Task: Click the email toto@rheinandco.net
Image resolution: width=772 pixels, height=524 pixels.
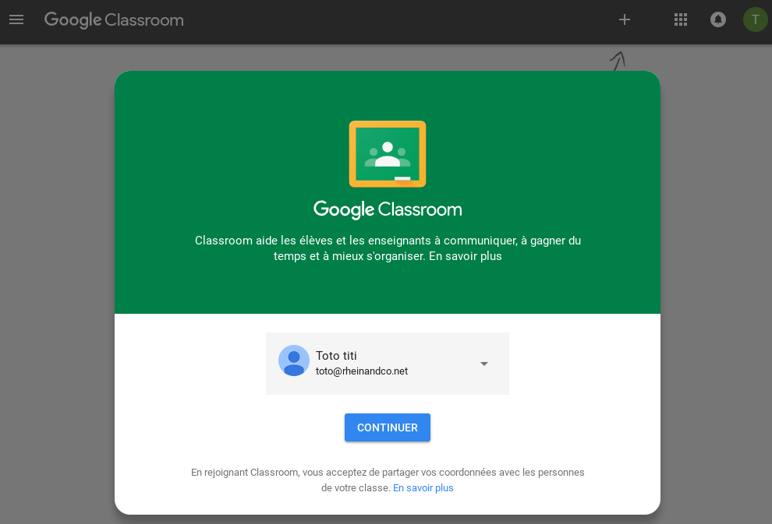Action: click(362, 371)
